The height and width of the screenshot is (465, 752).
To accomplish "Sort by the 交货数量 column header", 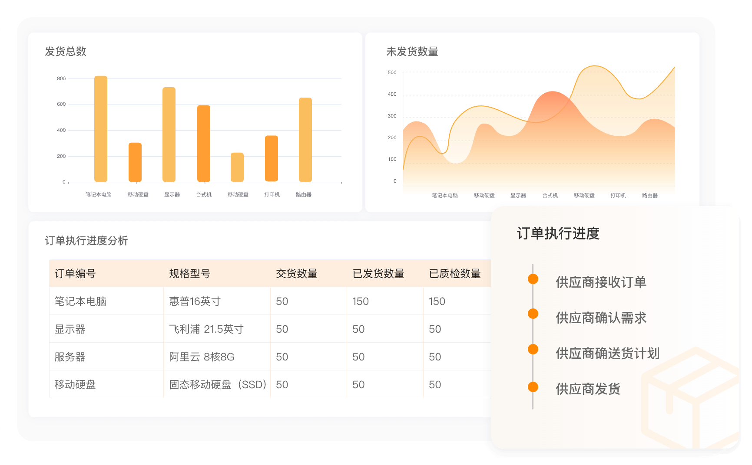I will tap(297, 274).
